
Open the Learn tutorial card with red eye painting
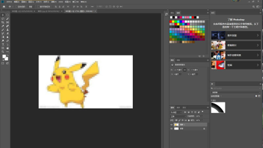click(236, 65)
